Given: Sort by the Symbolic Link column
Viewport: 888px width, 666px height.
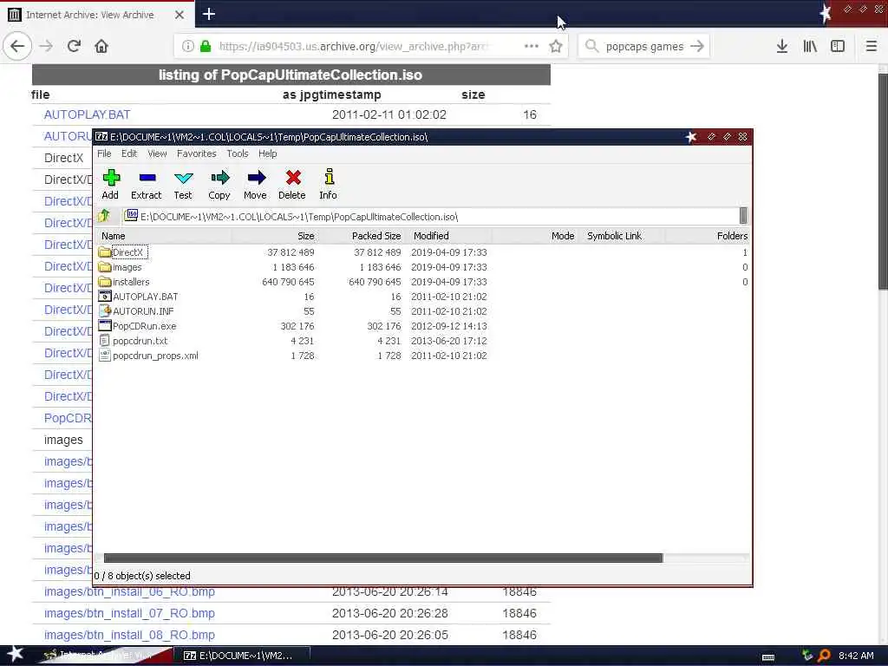Looking at the screenshot, I should (621, 236).
